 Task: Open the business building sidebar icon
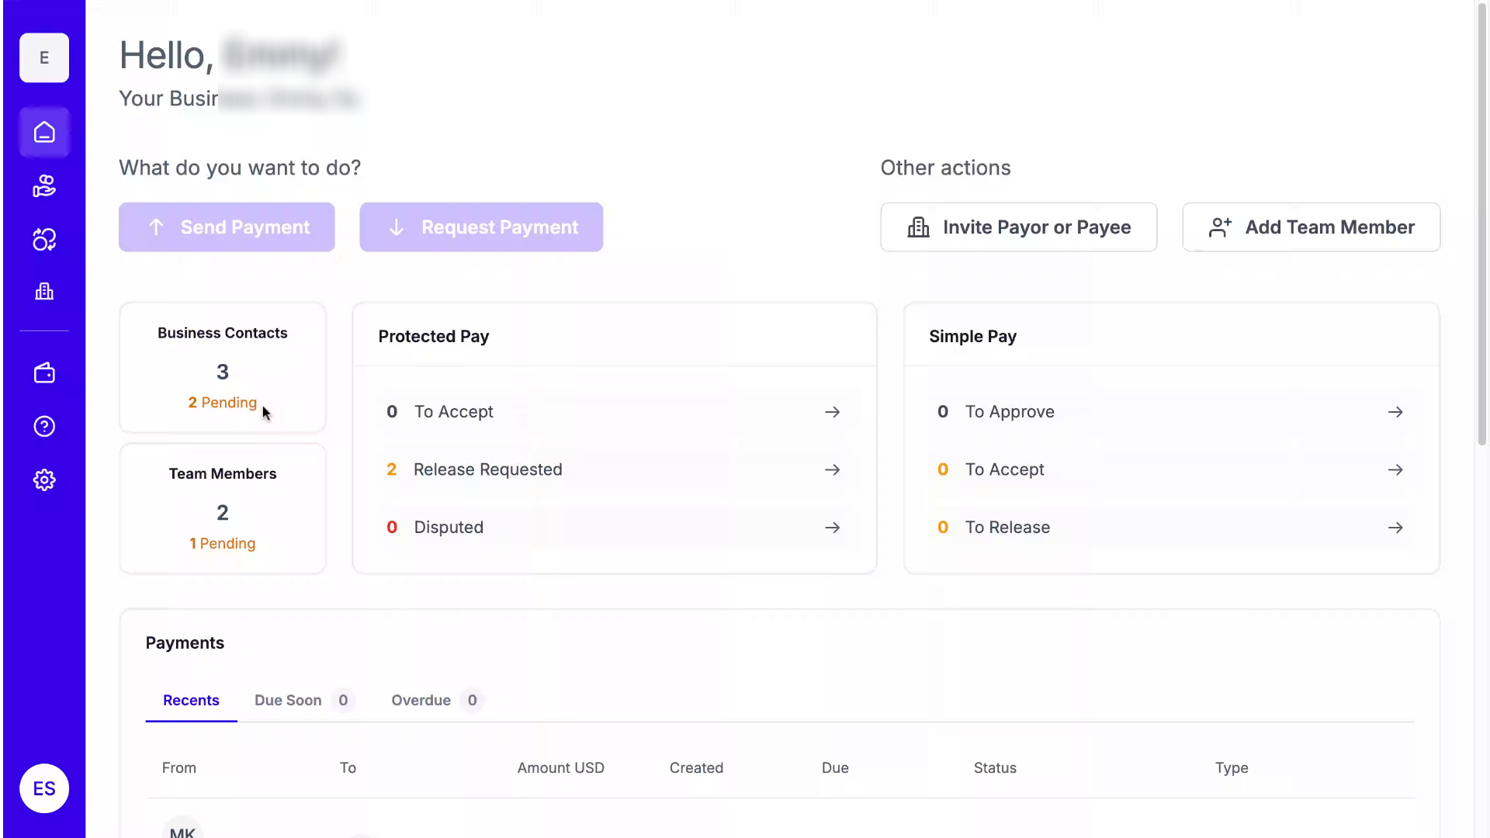44,292
